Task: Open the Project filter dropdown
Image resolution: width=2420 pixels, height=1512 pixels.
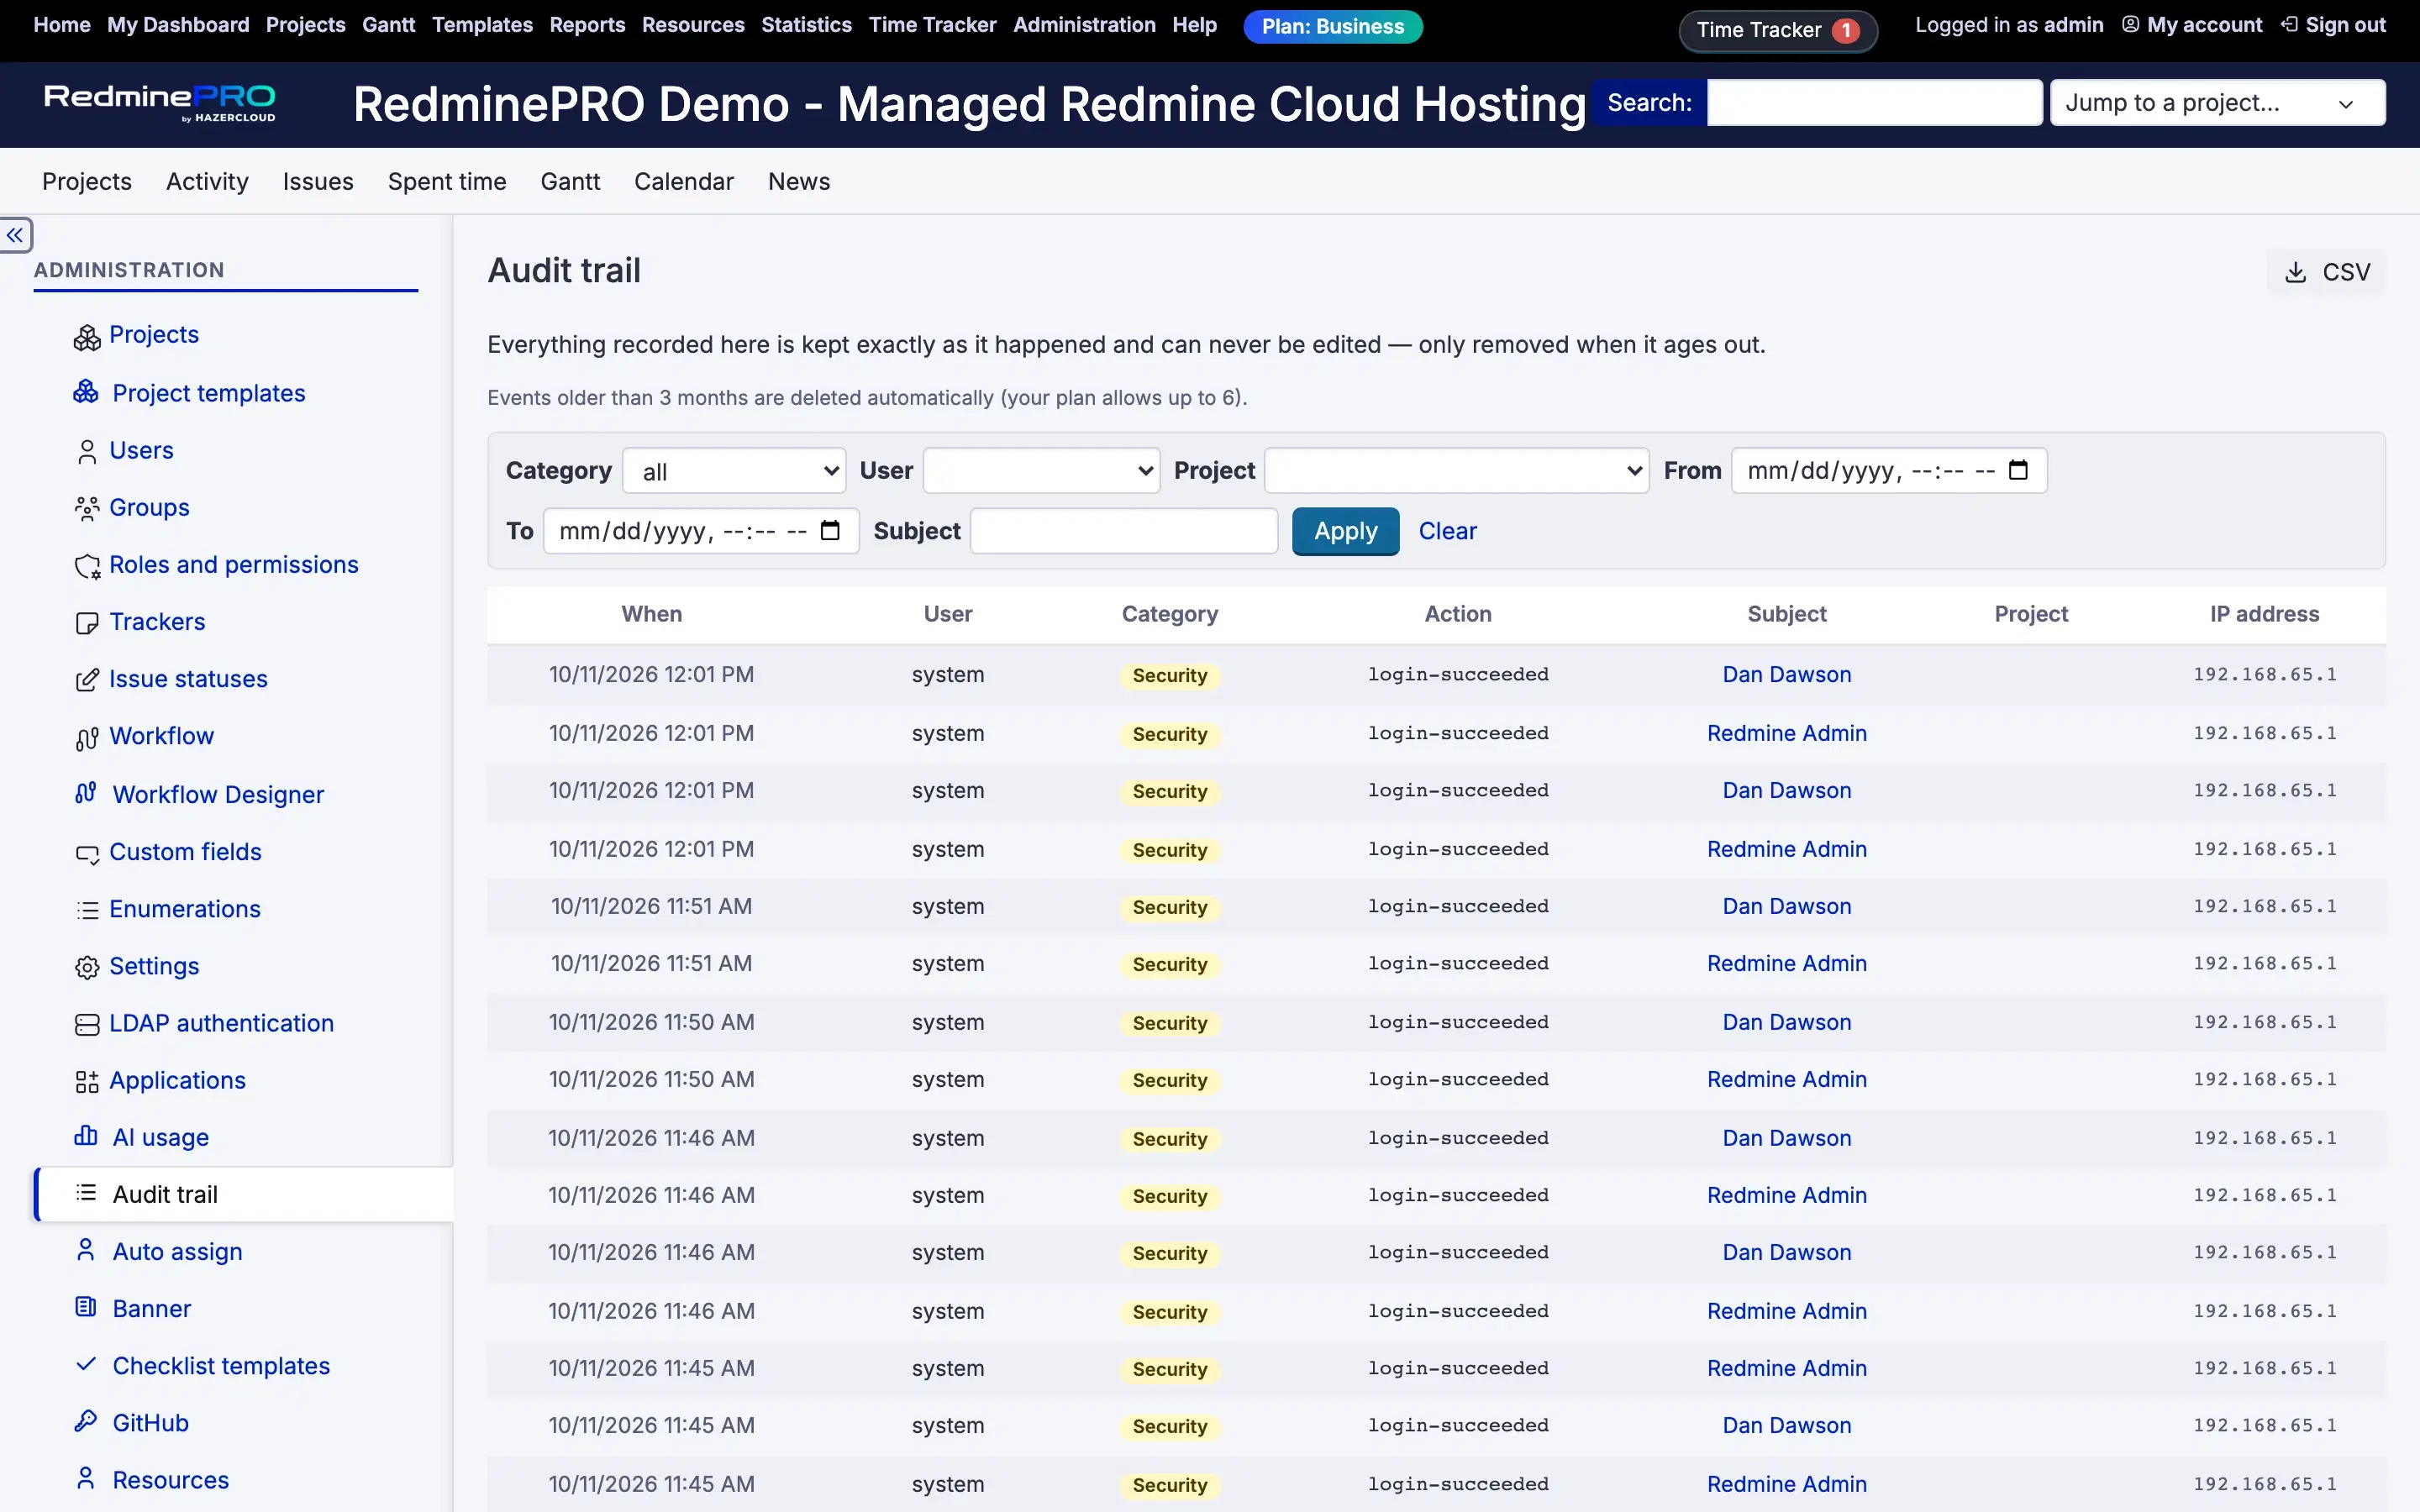Action: pyautogui.click(x=1456, y=471)
